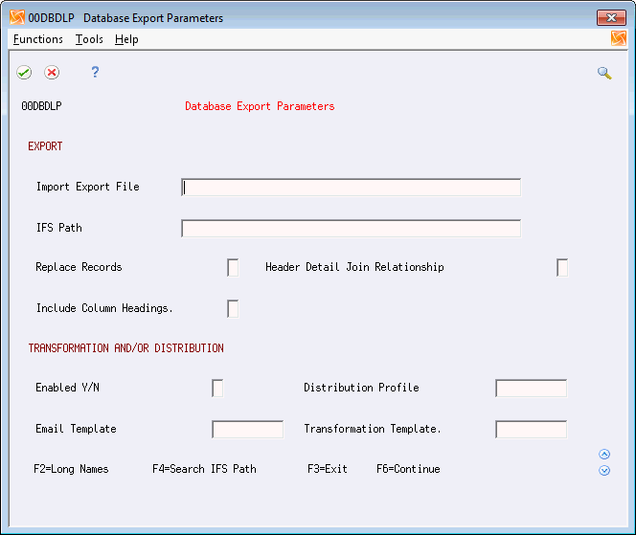Click the Include Column Headings label

(x=104, y=308)
